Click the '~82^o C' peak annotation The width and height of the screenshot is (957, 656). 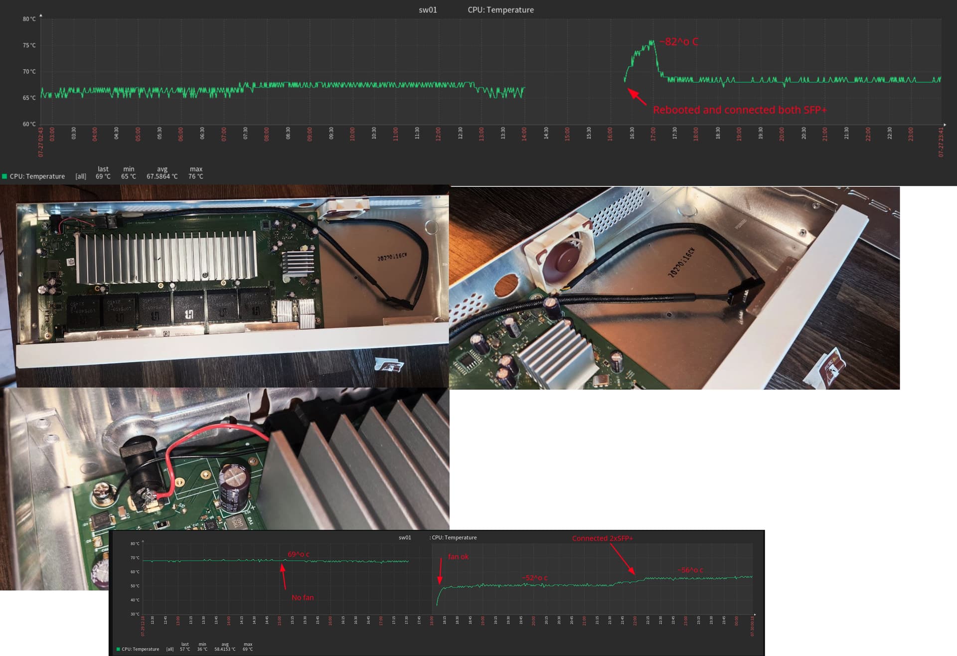pyautogui.click(x=678, y=42)
